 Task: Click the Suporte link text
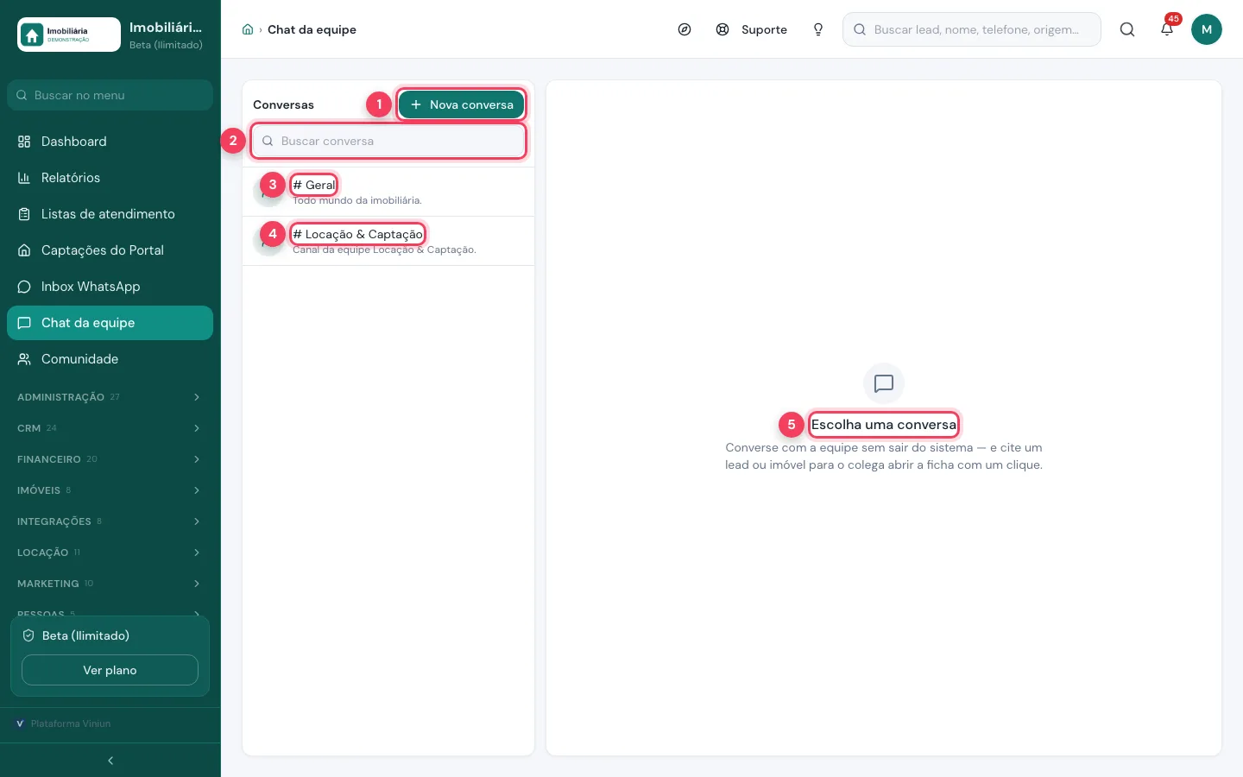pos(764,29)
